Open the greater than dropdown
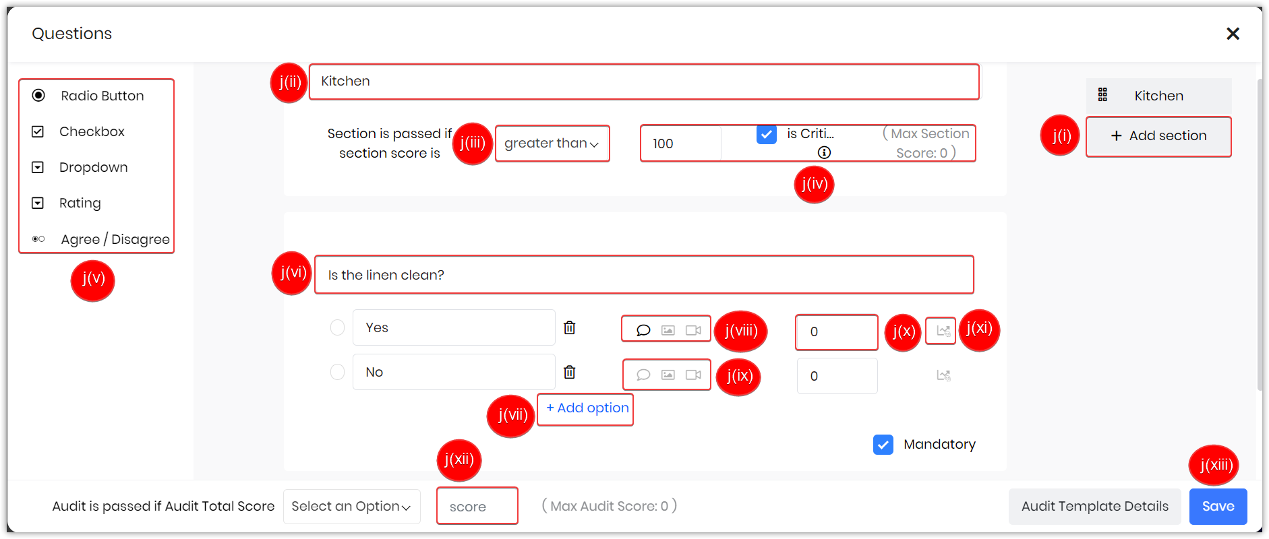Screen dimensions: 1269x539 552,144
